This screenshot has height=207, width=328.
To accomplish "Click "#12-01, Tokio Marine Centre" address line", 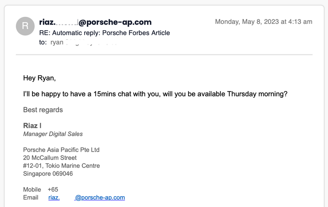I will (x=61, y=166).
